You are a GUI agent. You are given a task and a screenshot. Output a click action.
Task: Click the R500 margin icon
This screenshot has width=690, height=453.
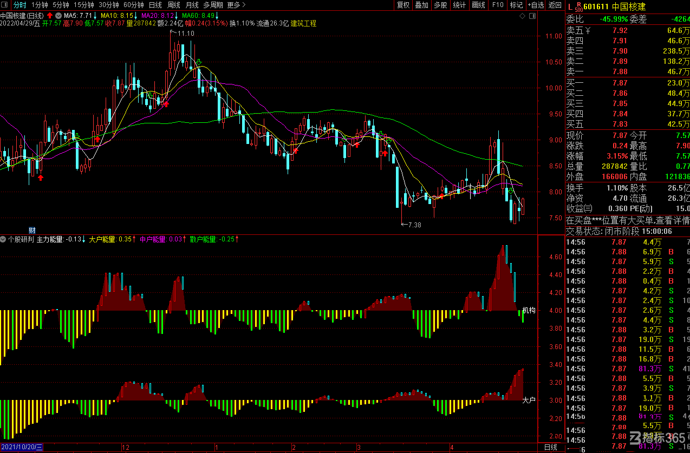(578, 6)
